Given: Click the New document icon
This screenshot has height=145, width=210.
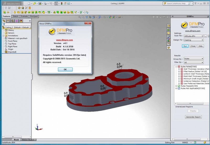Looking at the screenshot, I should 29,3.
